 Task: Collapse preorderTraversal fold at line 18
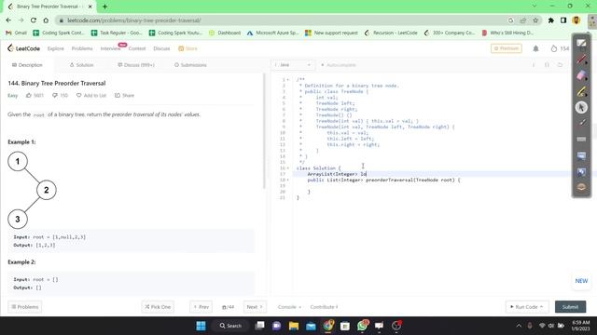pyautogui.click(x=288, y=180)
